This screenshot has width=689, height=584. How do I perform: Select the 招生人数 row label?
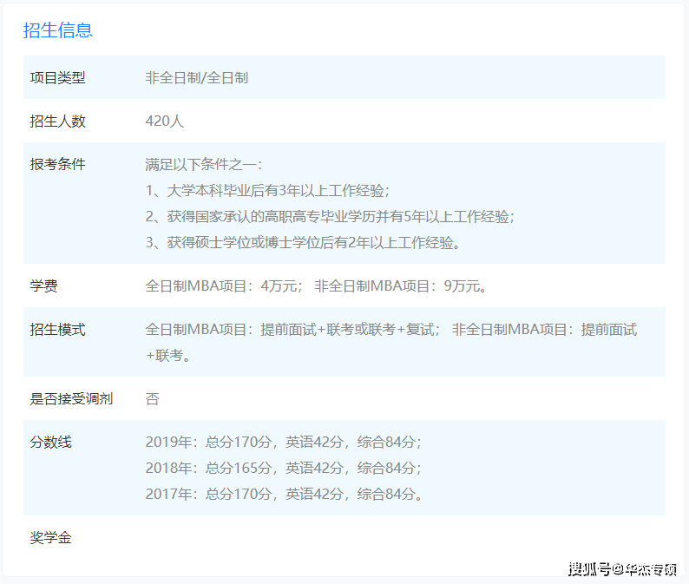pyautogui.click(x=57, y=121)
